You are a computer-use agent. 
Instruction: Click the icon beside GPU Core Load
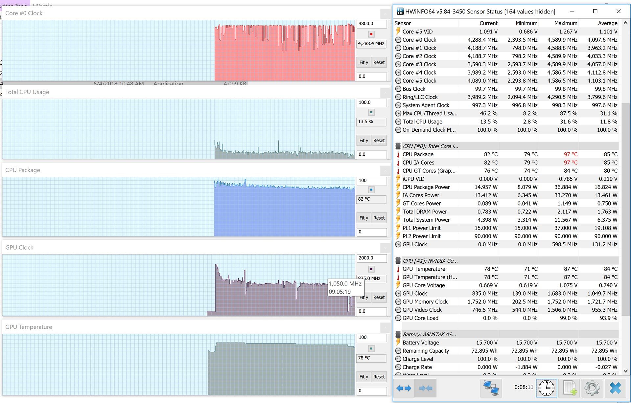click(398, 318)
